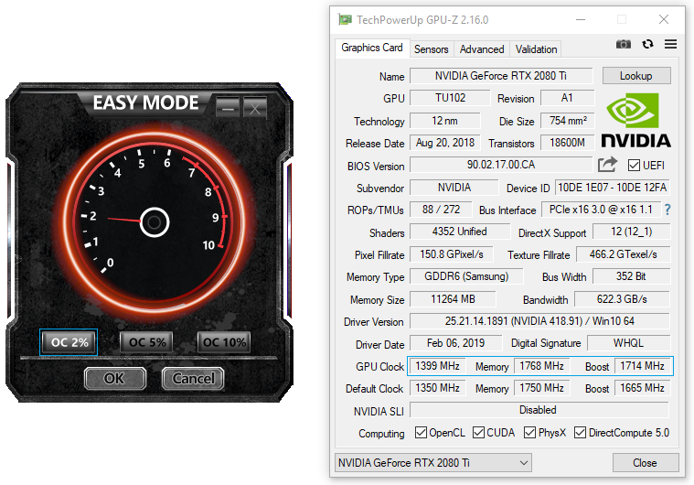Toggle the PhysX checkbox

point(529,432)
